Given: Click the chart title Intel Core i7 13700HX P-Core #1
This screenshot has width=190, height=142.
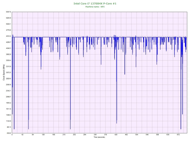Looking at the screenshot, I should click(95, 4).
